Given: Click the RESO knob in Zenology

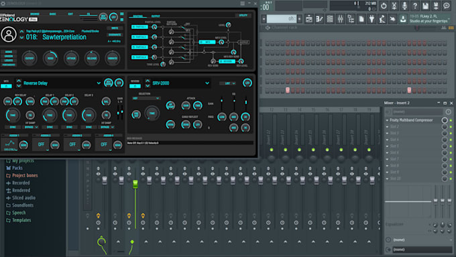Looking at the screenshot, I should click(50, 58).
